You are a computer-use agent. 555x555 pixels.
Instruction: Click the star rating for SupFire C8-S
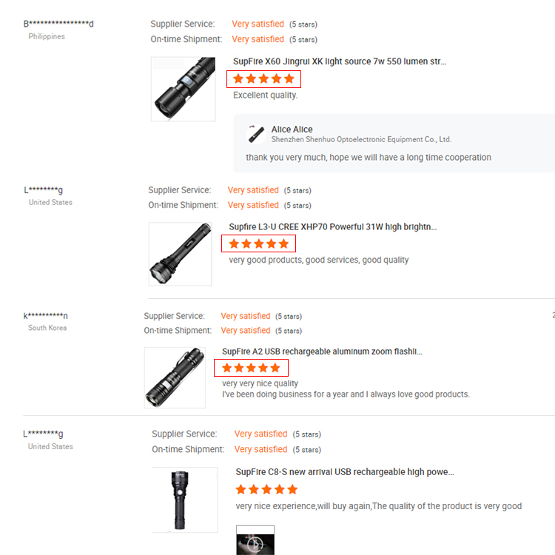[x=266, y=490]
